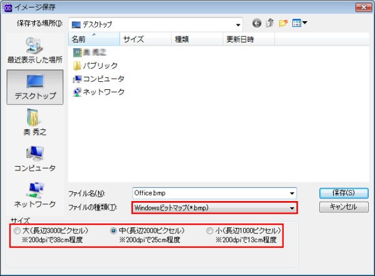The height and width of the screenshot is (276, 375).
Task: Select 最近表示した場所 in the places sidebar
Action: click(x=34, y=50)
